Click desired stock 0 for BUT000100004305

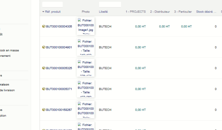[x=216, y=26]
